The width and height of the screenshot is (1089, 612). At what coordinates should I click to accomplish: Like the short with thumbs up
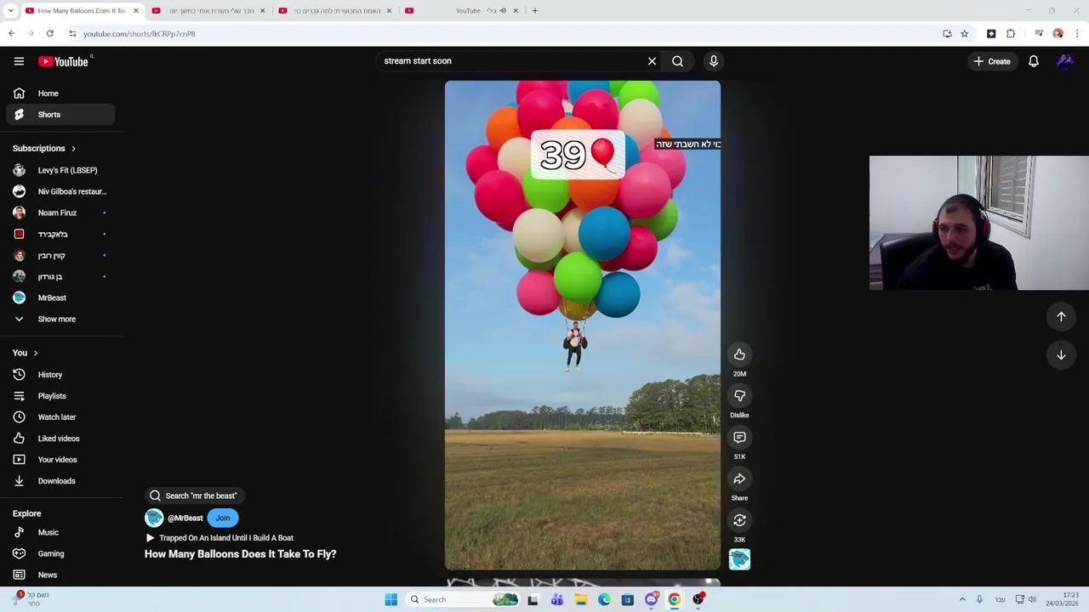pos(739,354)
